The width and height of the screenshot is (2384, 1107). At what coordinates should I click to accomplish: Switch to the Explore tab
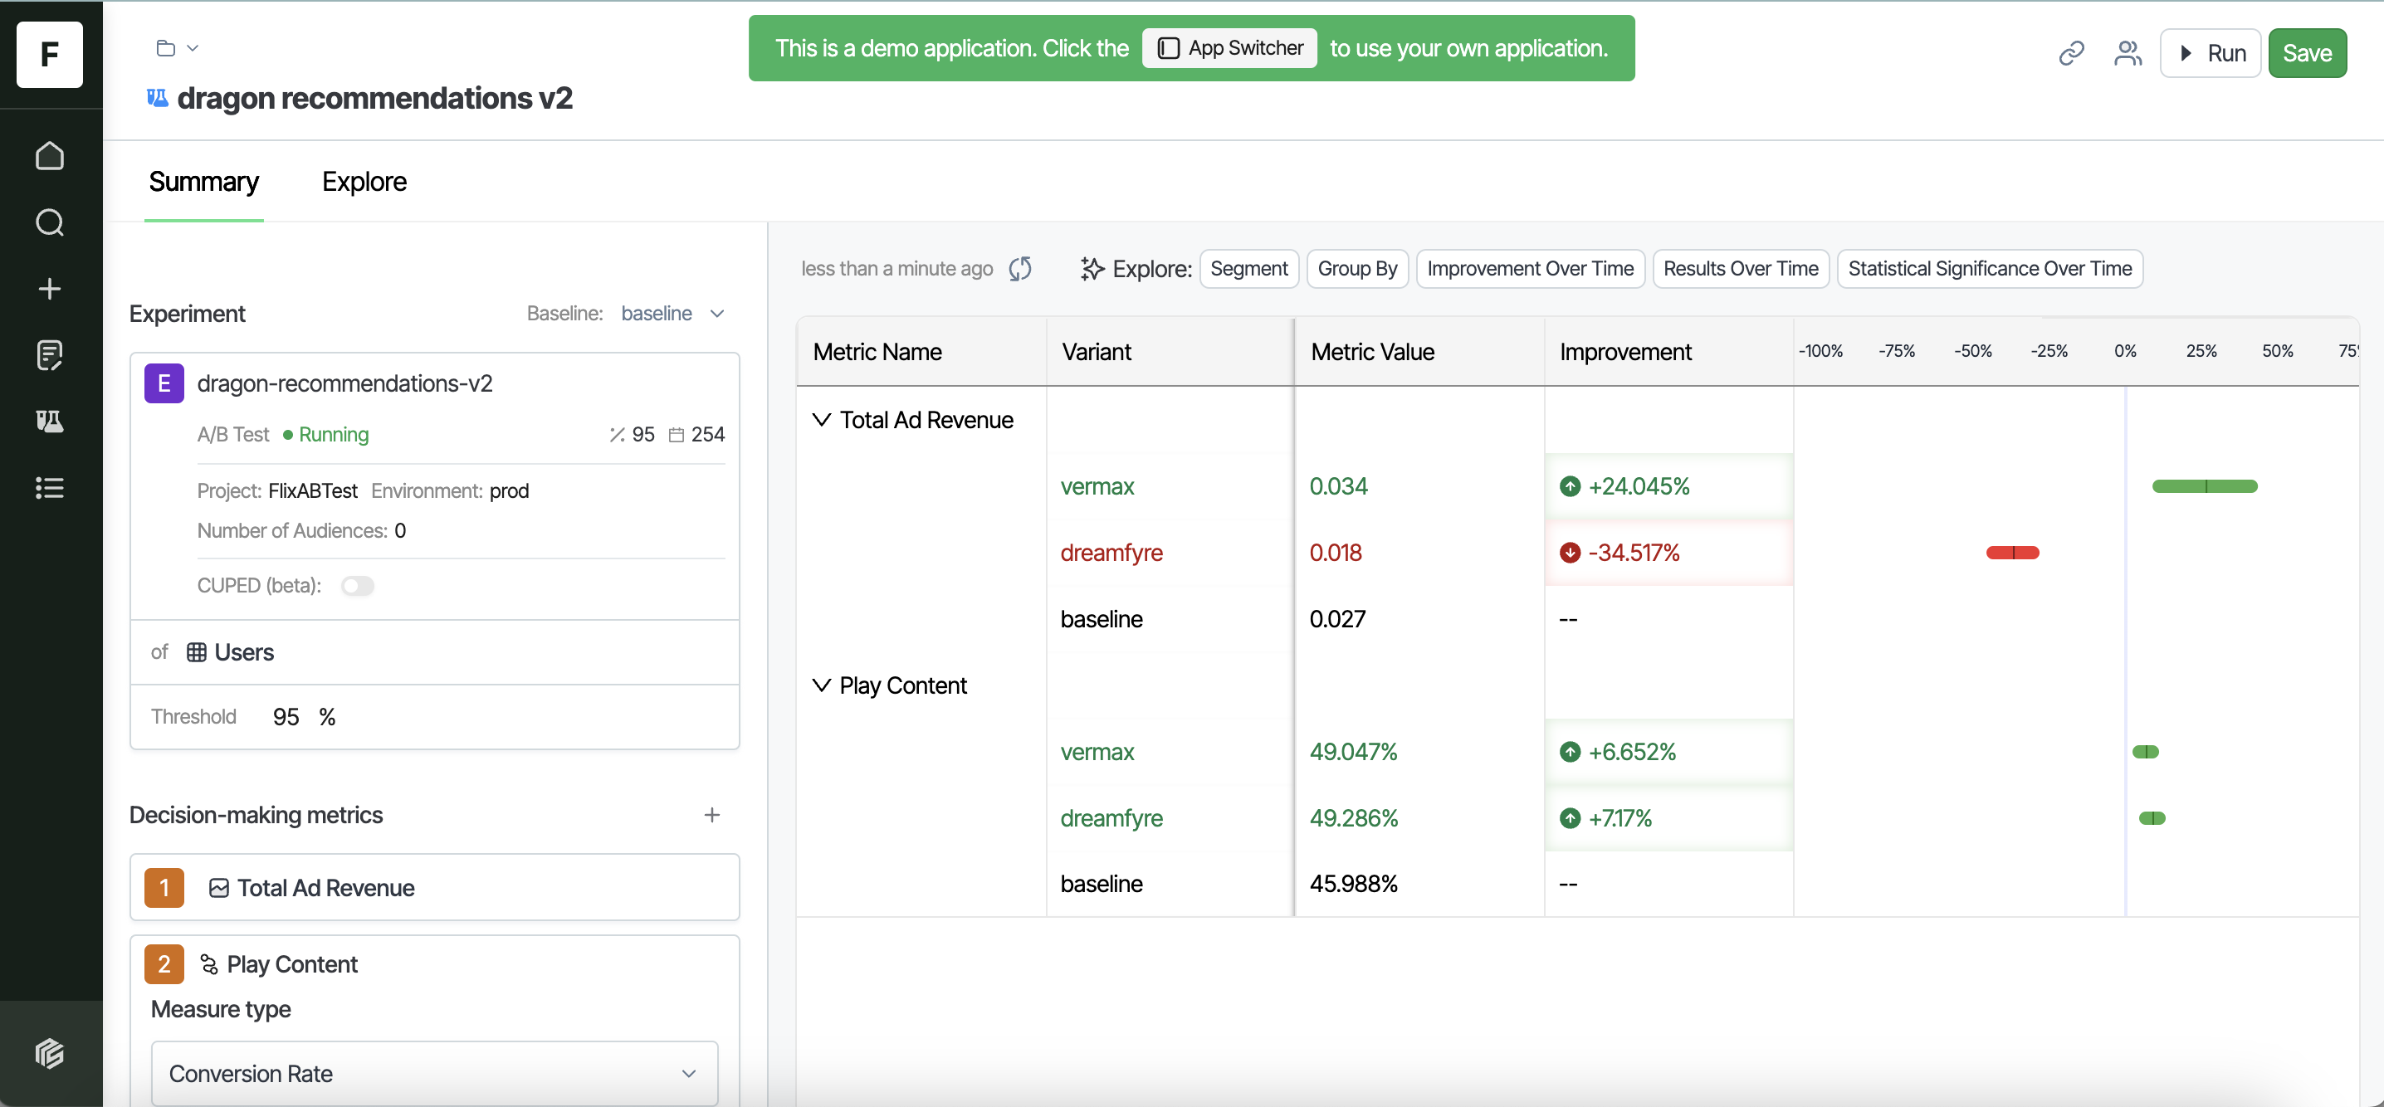pyautogui.click(x=364, y=183)
